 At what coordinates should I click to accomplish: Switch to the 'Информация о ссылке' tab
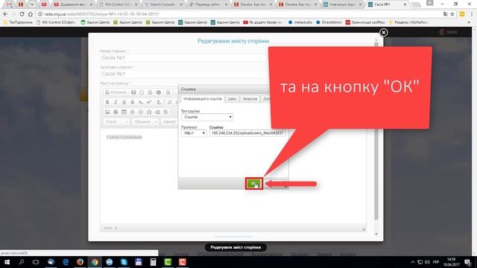(202, 99)
